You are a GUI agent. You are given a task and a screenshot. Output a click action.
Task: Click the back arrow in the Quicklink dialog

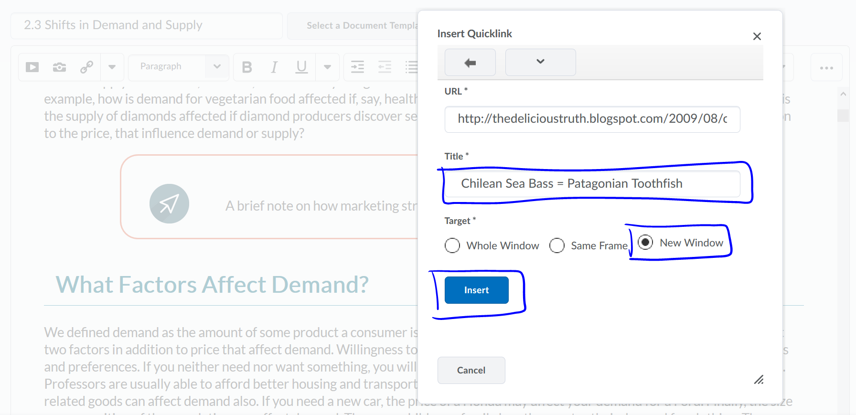470,63
